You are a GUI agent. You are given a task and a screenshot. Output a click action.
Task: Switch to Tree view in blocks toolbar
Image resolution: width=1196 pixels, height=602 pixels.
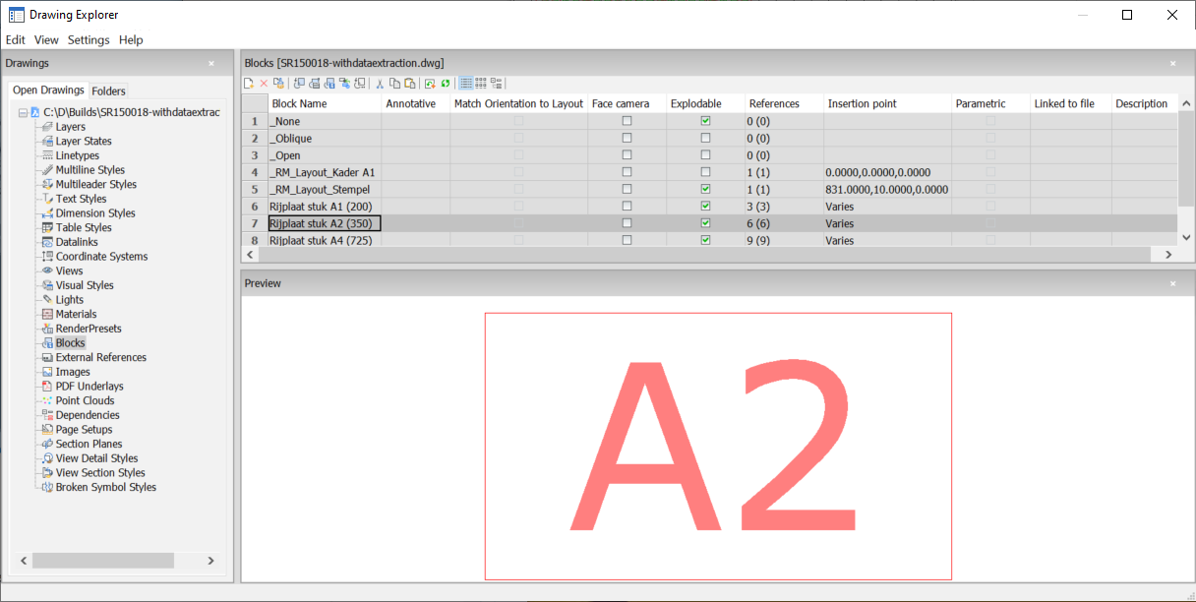click(x=496, y=84)
